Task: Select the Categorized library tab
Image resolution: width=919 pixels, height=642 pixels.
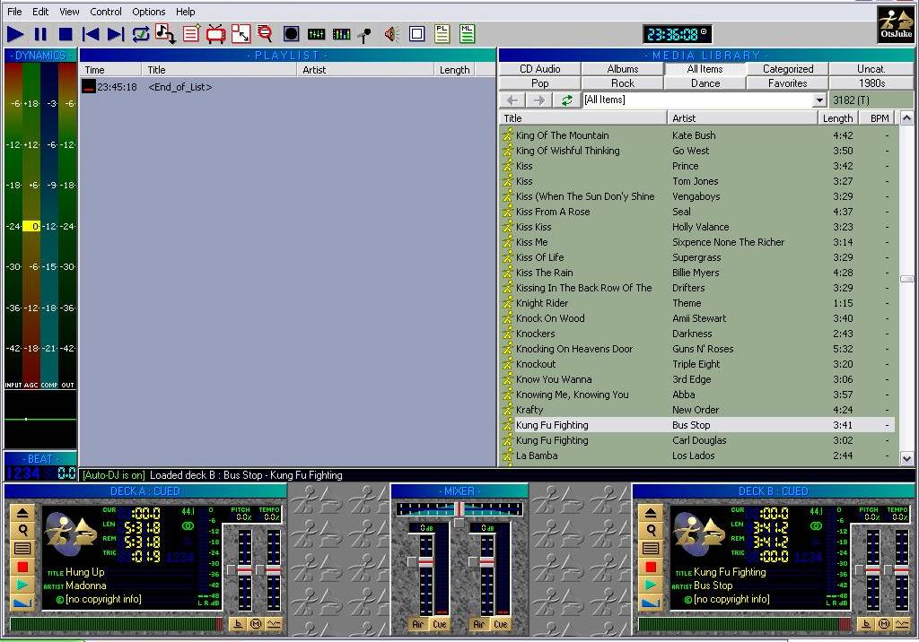Action: coord(788,69)
